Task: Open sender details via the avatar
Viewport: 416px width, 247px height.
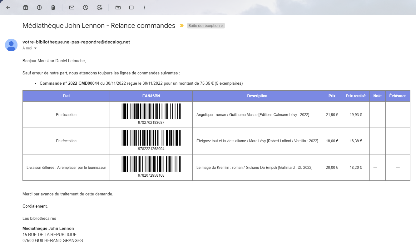Action: tap(11, 45)
